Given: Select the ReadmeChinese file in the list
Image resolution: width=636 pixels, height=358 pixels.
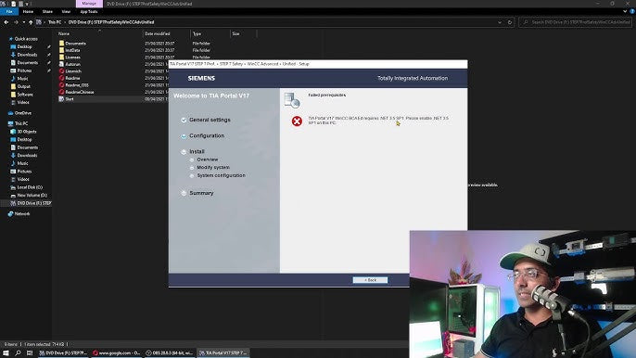Looking at the screenshot, I should click(80, 92).
